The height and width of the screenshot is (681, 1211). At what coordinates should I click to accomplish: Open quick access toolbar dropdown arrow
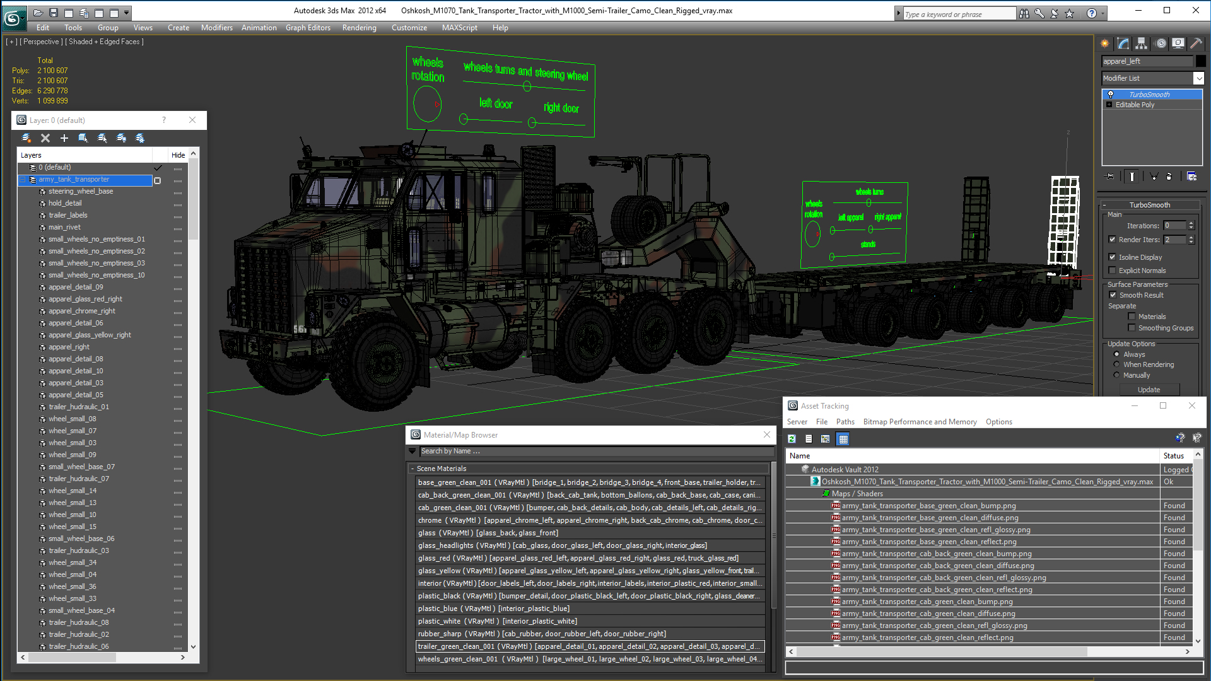(x=127, y=13)
